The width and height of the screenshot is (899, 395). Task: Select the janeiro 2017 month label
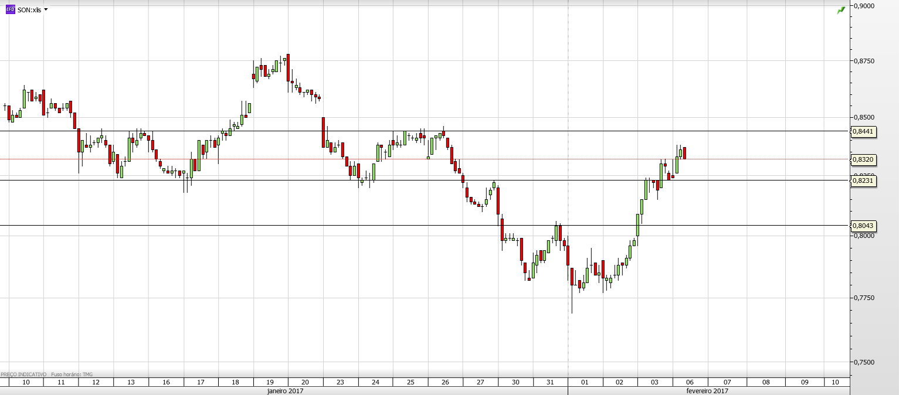(286, 390)
